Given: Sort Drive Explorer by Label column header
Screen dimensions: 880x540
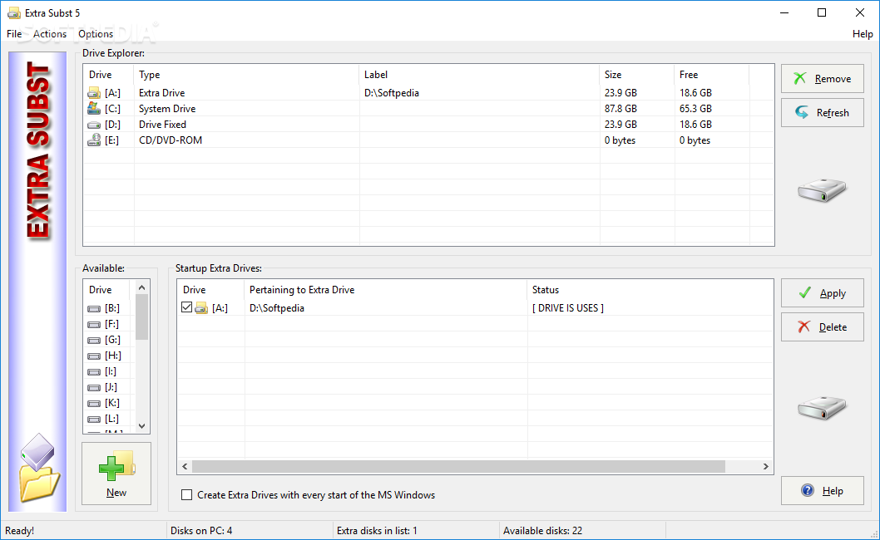Looking at the screenshot, I should click(479, 75).
